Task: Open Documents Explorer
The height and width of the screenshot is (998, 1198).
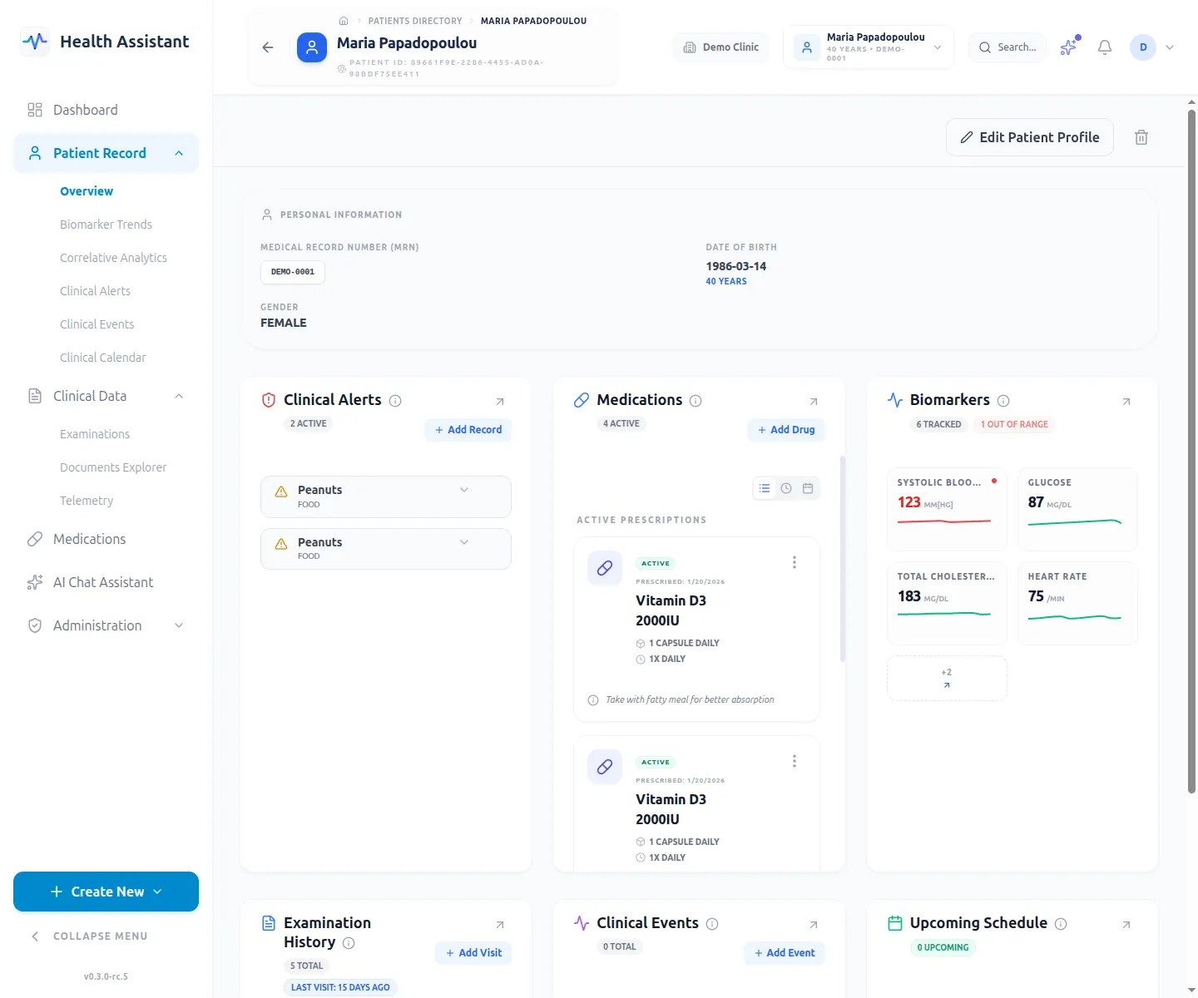Action: coord(113,467)
